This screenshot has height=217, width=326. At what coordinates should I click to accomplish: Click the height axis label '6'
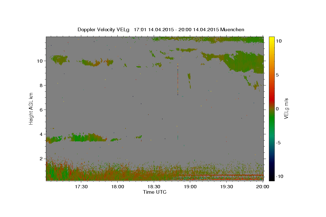[41, 110]
